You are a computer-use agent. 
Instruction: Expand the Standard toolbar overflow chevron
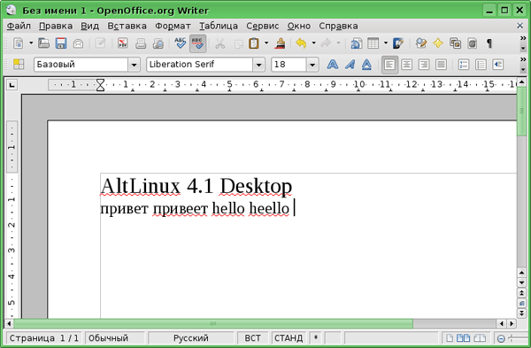point(523,39)
